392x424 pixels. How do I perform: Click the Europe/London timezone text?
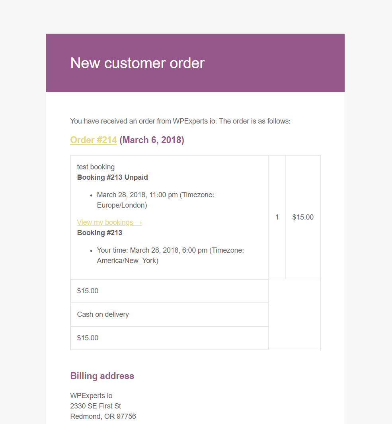click(122, 205)
